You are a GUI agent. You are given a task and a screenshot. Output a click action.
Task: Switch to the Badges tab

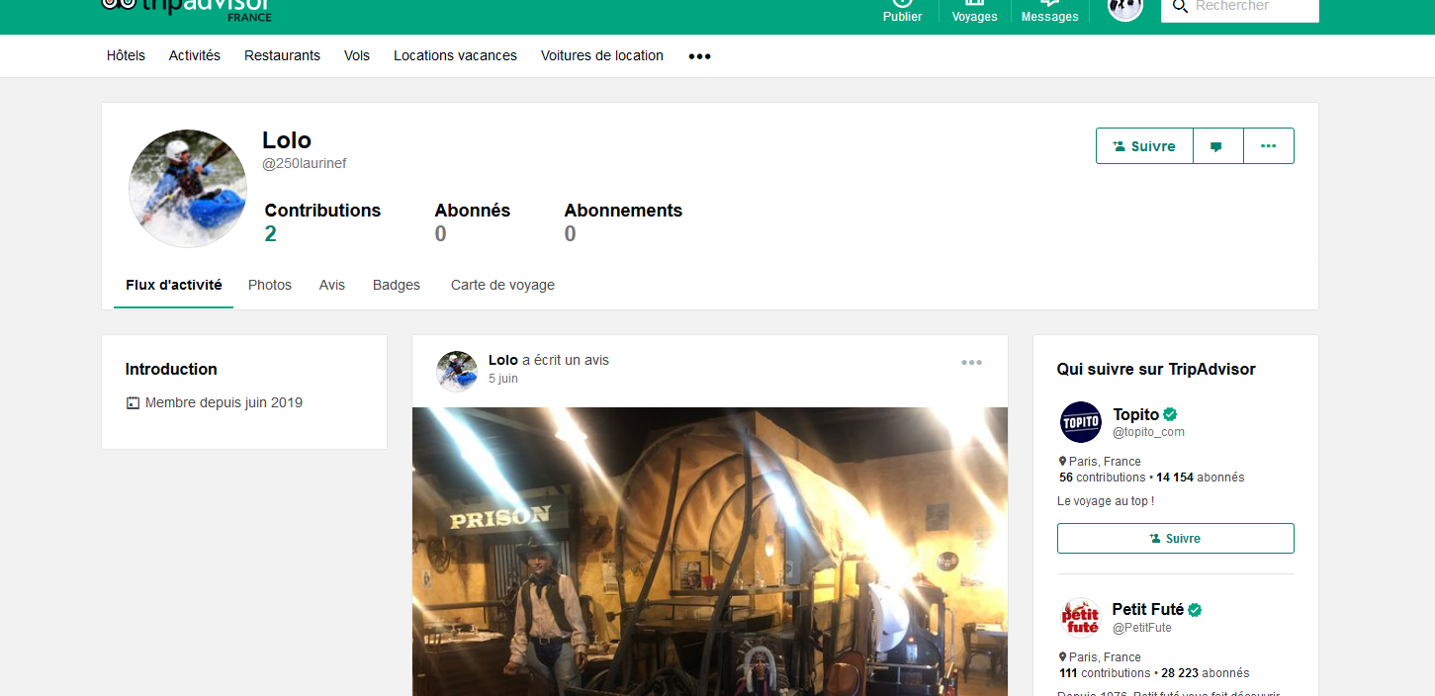coord(397,285)
